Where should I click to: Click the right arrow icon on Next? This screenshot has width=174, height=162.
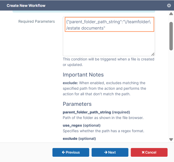[x=105, y=152]
